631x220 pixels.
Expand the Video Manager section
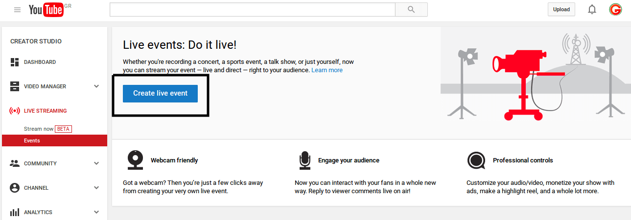[96, 86]
